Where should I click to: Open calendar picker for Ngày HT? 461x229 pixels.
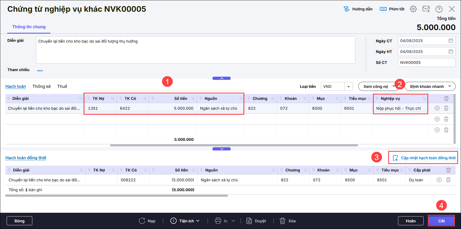[451, 52]
